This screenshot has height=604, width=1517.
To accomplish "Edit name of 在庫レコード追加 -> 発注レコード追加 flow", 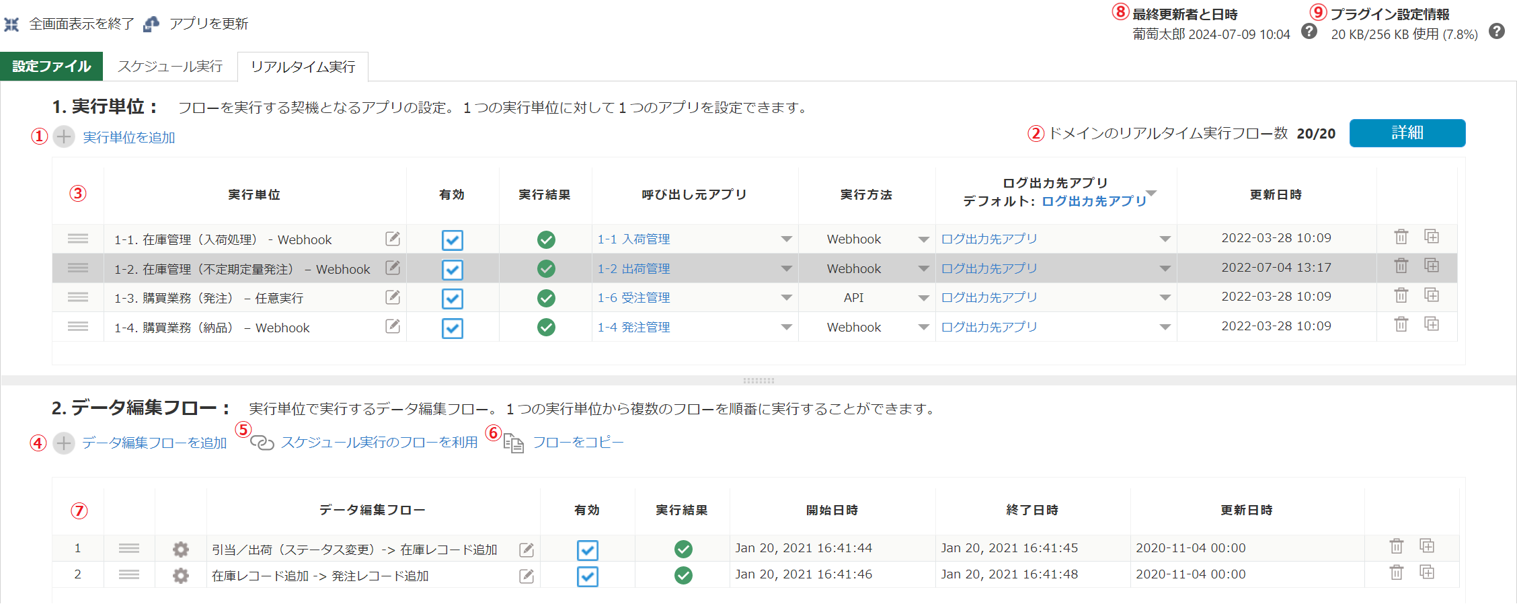I will click(527, 576).
